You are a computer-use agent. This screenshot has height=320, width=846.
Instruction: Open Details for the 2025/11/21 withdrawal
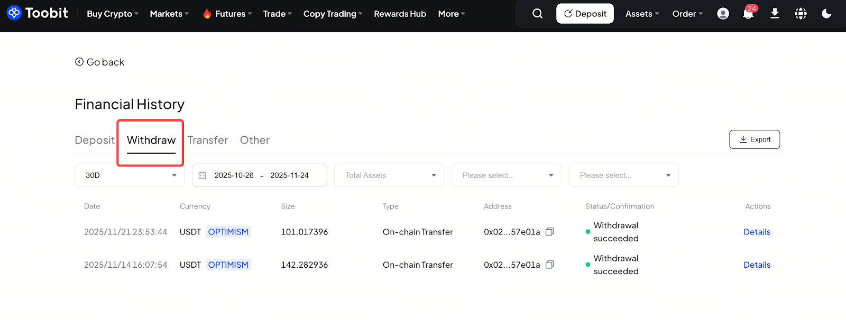(757, 232)
